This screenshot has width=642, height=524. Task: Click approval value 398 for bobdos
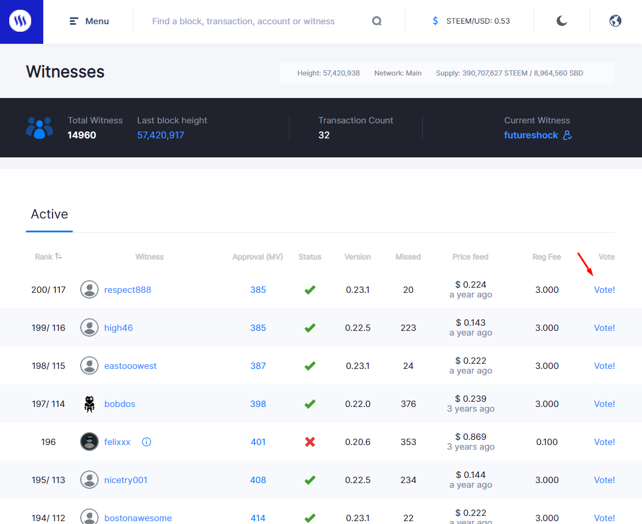pyautogui.click(x=258, y=404)
